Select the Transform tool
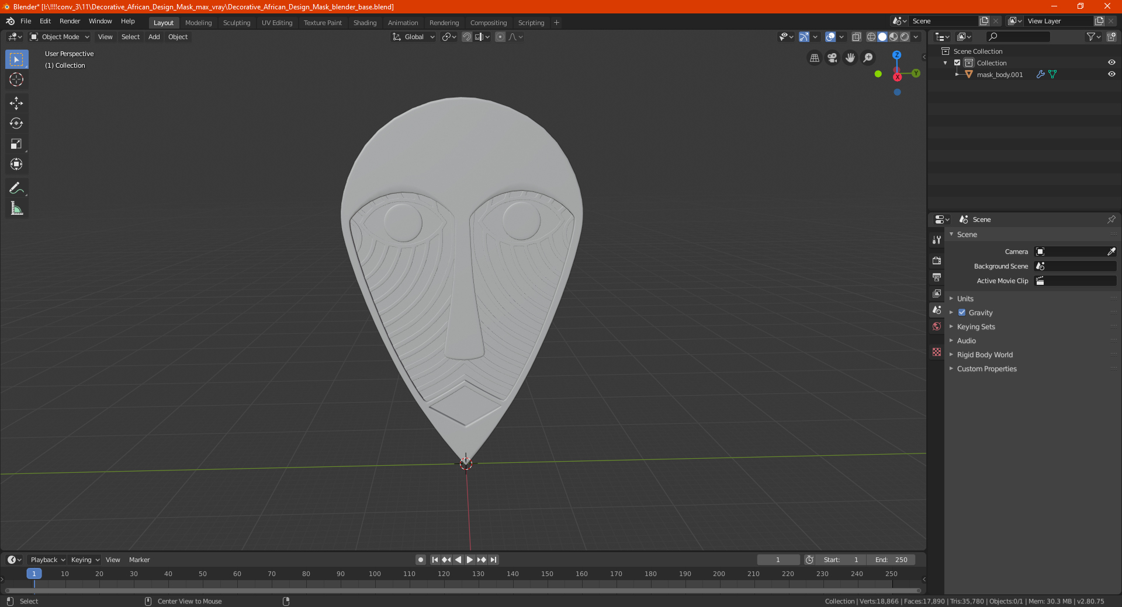 [x=16, y=165]
